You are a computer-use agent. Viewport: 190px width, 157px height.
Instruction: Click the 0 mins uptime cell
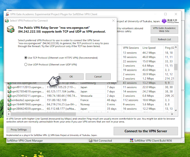tap(111, 104)
